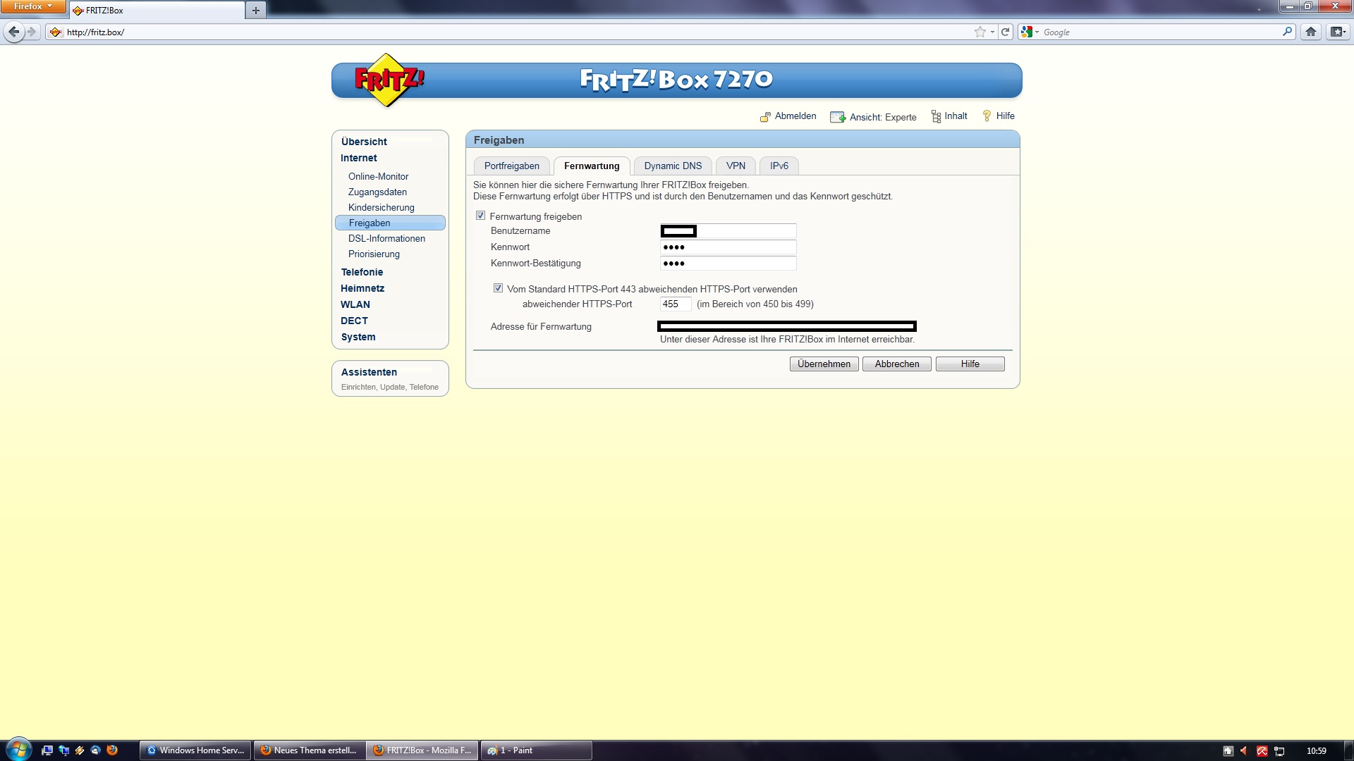Open Übersicht in the sidebar
Image resolution: width=1354 pixels, height=761 pixels.
tap(364, 142)
